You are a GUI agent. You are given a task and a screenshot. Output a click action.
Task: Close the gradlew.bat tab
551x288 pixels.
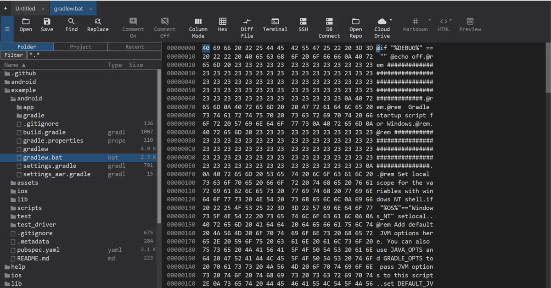90,9
